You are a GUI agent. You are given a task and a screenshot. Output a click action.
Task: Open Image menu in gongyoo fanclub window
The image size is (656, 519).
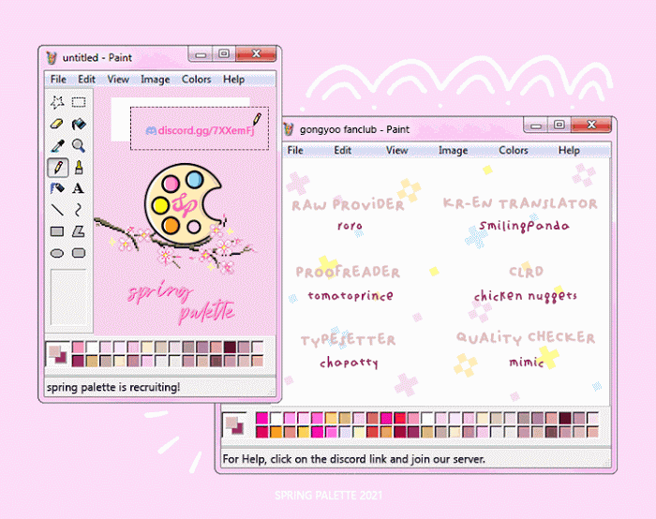click(x=453, y=150)
